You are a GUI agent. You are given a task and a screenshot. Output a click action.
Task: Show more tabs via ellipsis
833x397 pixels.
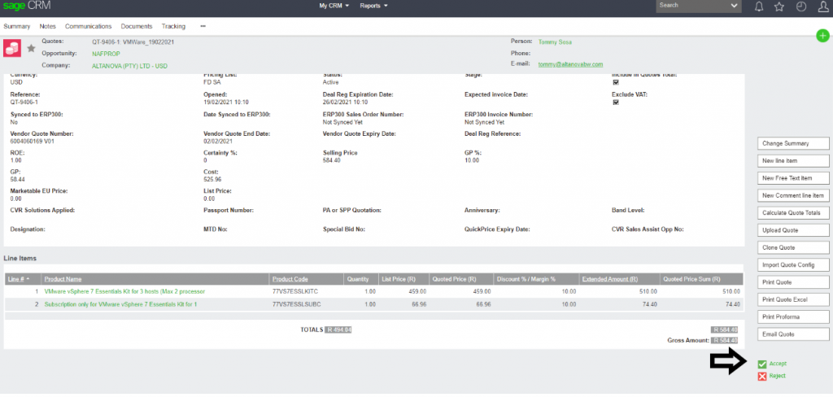203,26
